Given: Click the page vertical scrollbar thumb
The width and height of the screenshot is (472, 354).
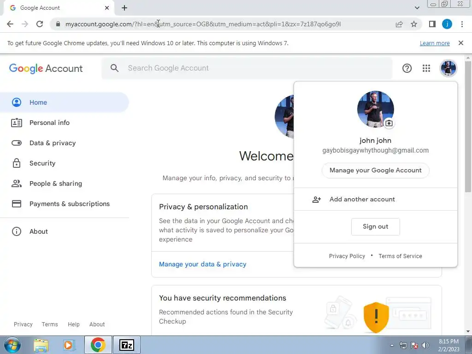Looking at the screenshot, I should pyautogui.click(x=468, y=126).
